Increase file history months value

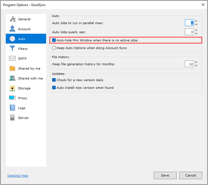(x=196, y=62)
